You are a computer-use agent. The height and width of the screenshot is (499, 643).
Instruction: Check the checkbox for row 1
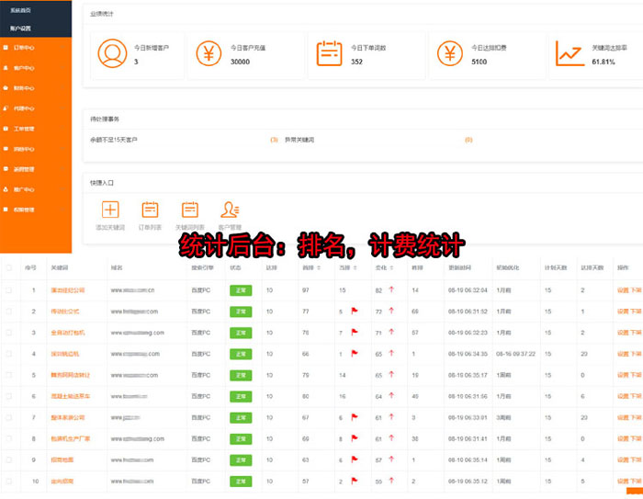pos(9,289)
